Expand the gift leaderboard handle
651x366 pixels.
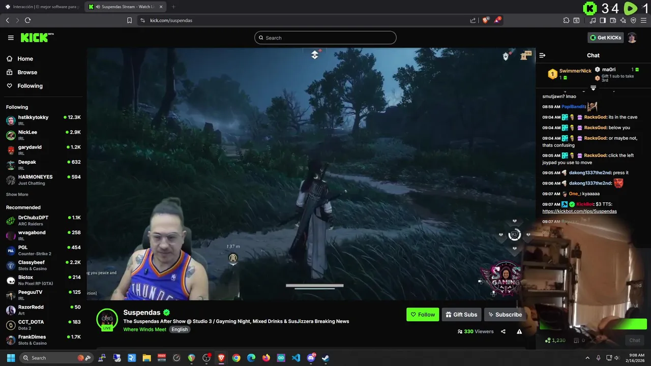click(x=593, y=88)
